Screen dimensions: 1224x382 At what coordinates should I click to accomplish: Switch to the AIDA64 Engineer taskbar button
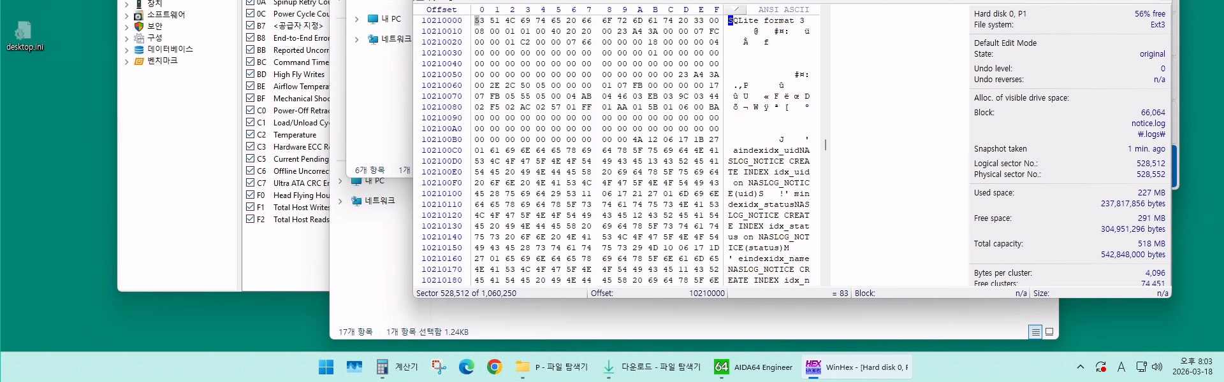click(754, 367)
